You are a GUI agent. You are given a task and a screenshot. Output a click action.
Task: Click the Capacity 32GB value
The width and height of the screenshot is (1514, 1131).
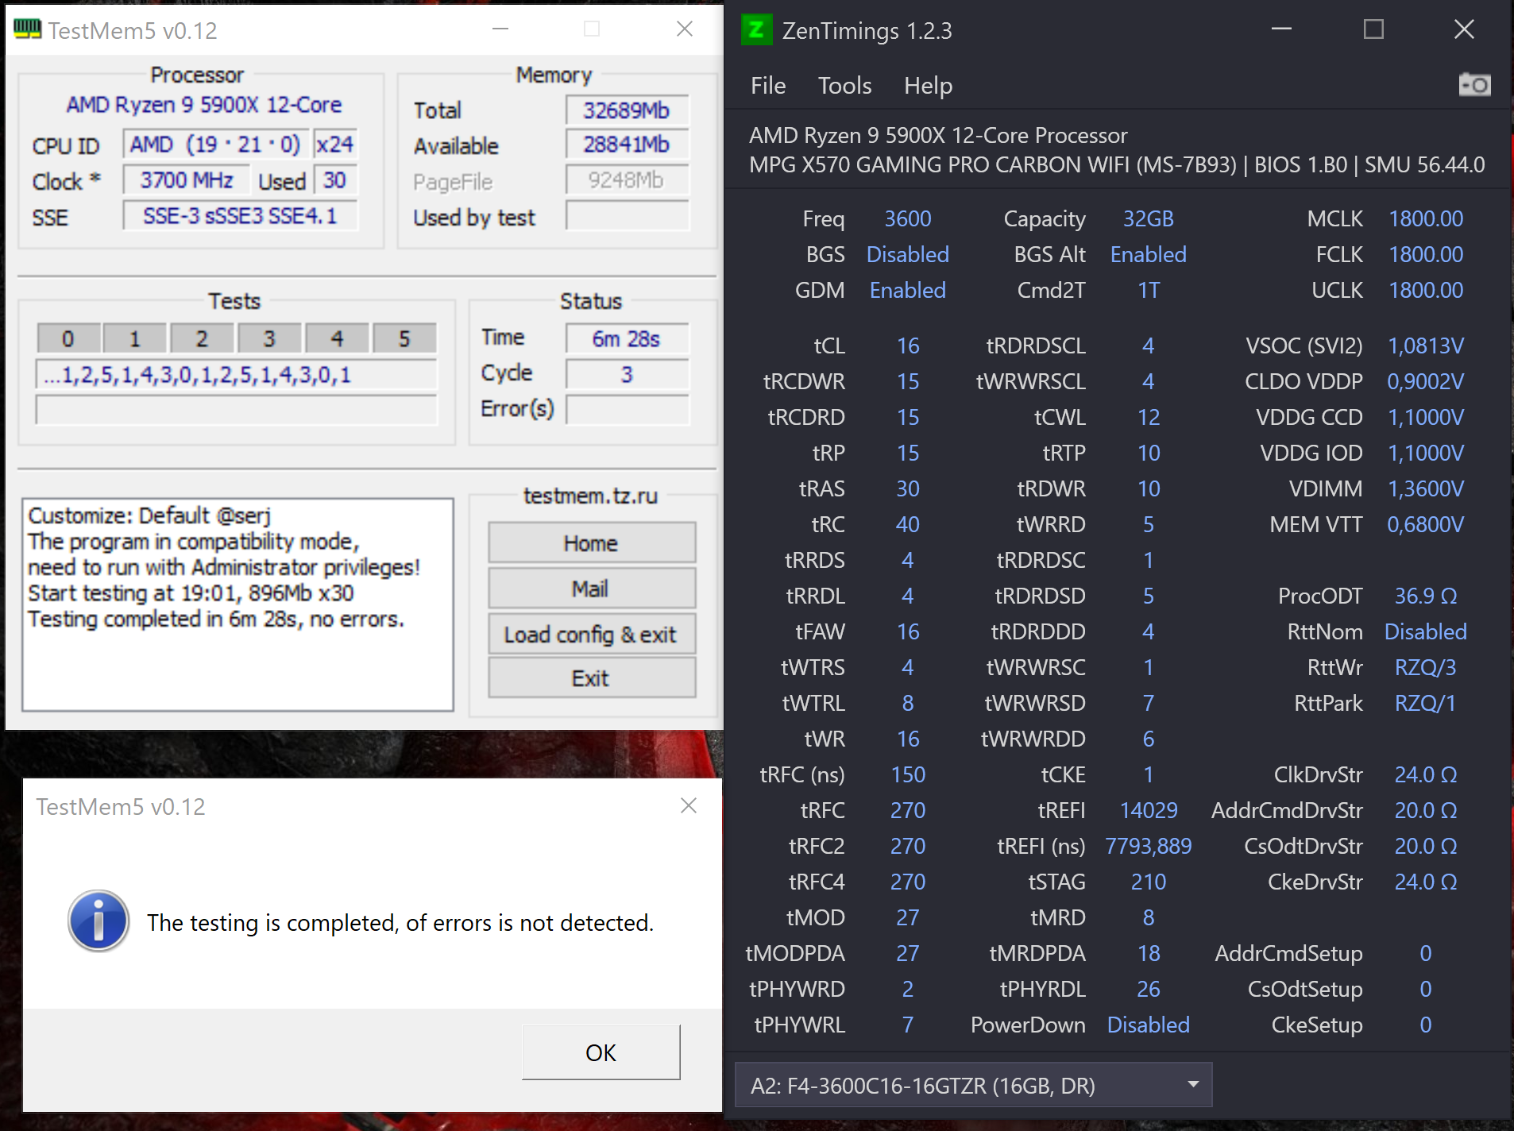[x=1149, y=218]
